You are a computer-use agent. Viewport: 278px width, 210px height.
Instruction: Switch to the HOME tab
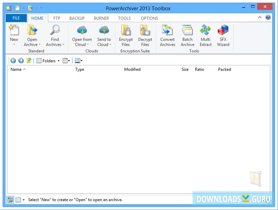(x=37, y=18)
